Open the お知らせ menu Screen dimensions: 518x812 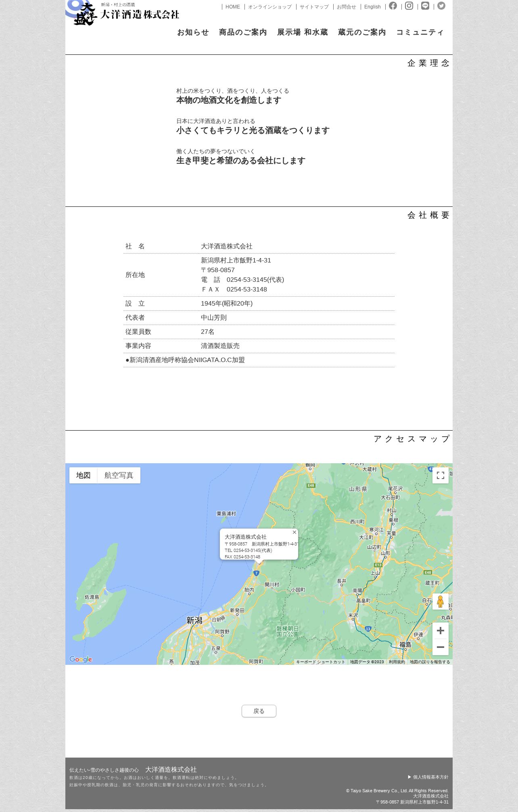coord(193,32)
